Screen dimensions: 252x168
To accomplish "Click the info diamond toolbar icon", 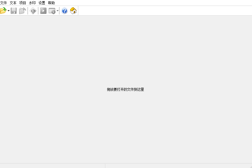I will click(x=33, y=11).
